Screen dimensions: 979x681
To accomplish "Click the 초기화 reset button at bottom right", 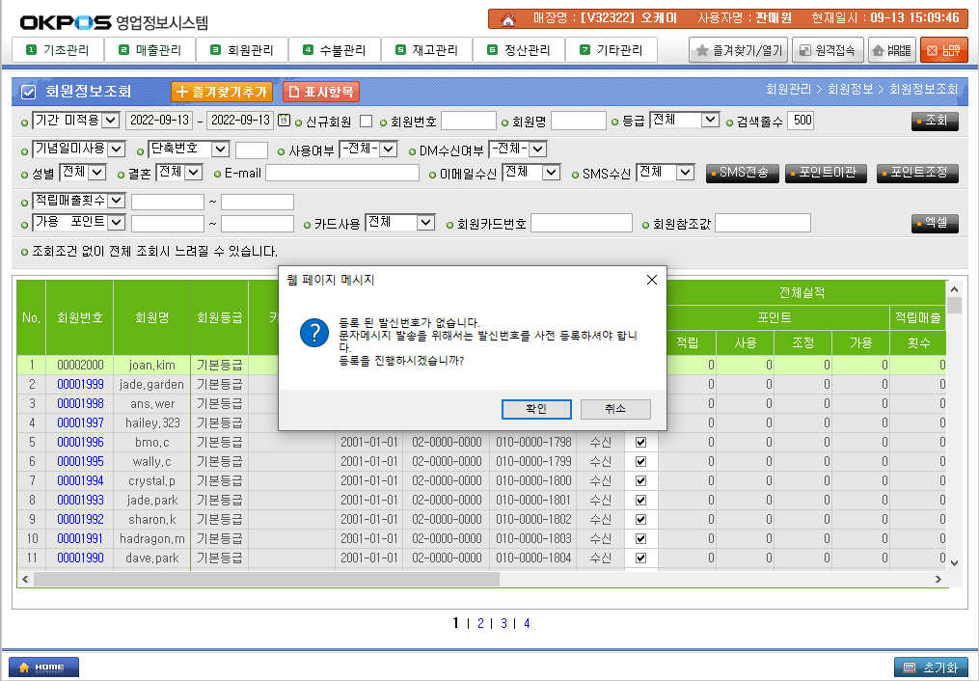I will click(931, 667).
